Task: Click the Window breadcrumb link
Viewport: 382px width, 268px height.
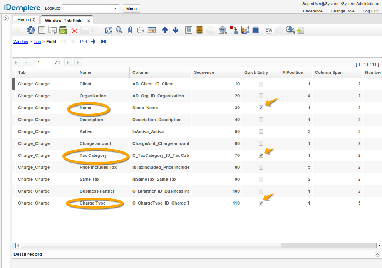Action: point(21,42)
